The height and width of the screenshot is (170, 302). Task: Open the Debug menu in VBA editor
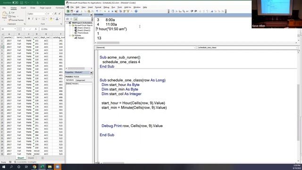pyautogui.click(x=106, y=7)
